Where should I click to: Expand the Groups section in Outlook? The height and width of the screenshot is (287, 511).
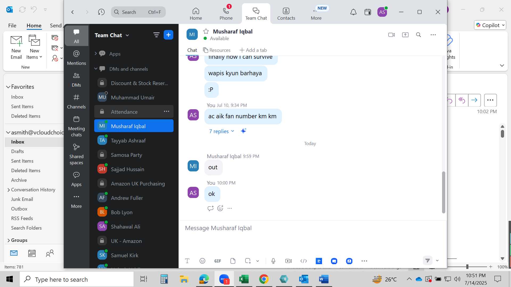click(x=9, y=240)
